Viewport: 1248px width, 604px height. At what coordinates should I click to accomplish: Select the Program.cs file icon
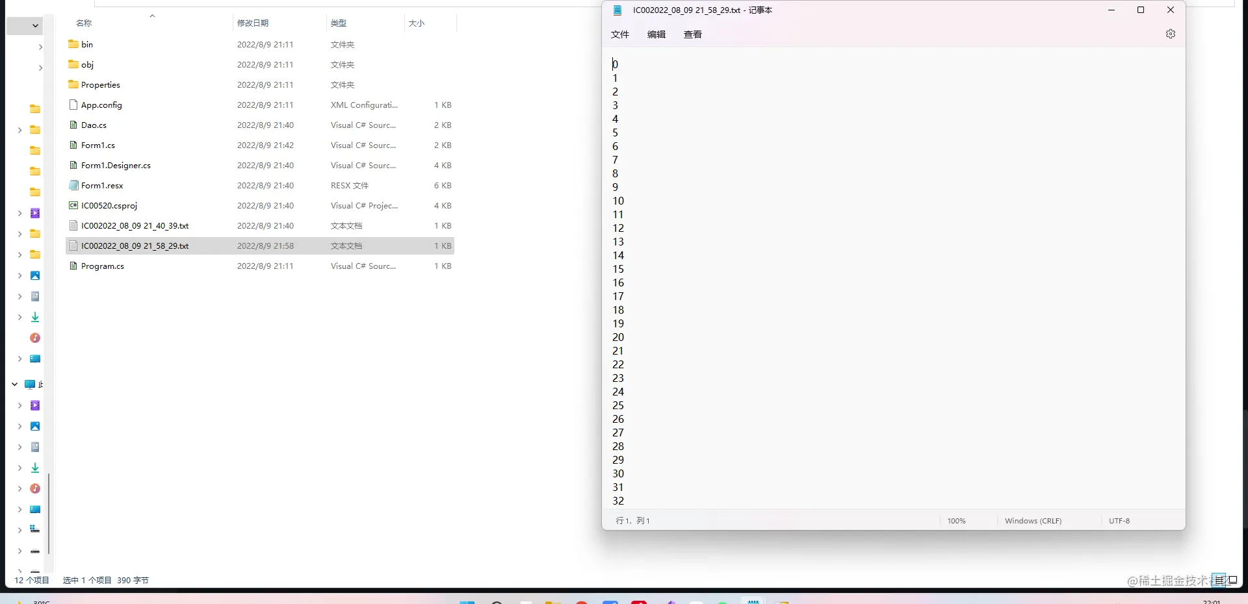click(73, 266)
